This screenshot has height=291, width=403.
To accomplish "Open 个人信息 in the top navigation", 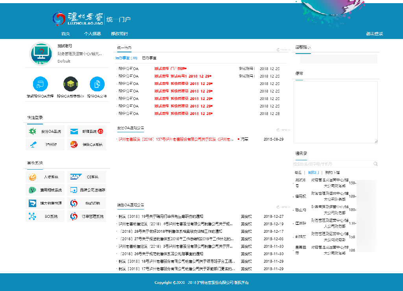I will point(92,34).
